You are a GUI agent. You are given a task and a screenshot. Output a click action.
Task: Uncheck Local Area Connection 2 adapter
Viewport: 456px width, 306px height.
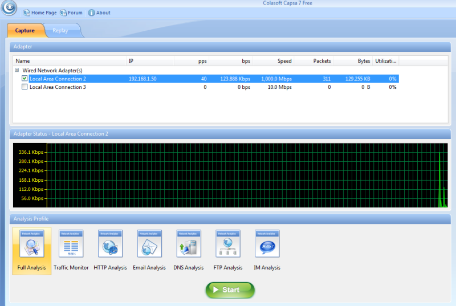coord(25,79)
